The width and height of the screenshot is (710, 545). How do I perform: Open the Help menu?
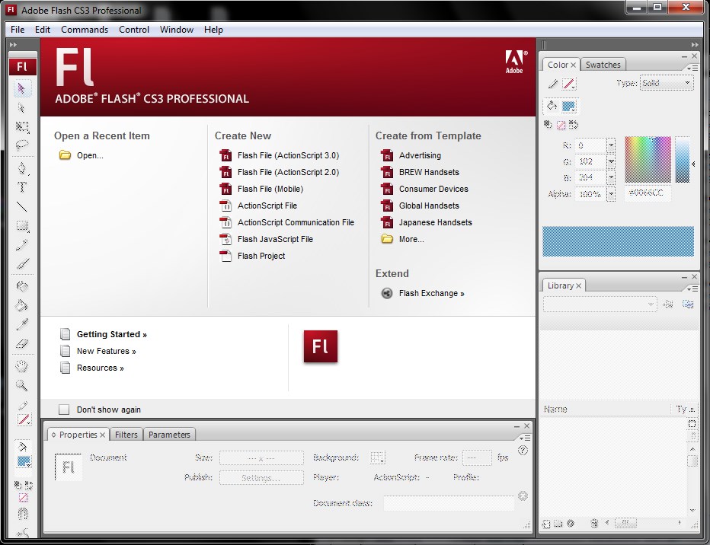click(213, 30)
